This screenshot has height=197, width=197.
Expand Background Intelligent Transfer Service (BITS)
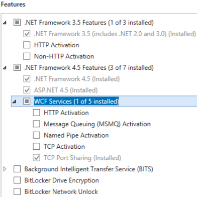(5, 169)
